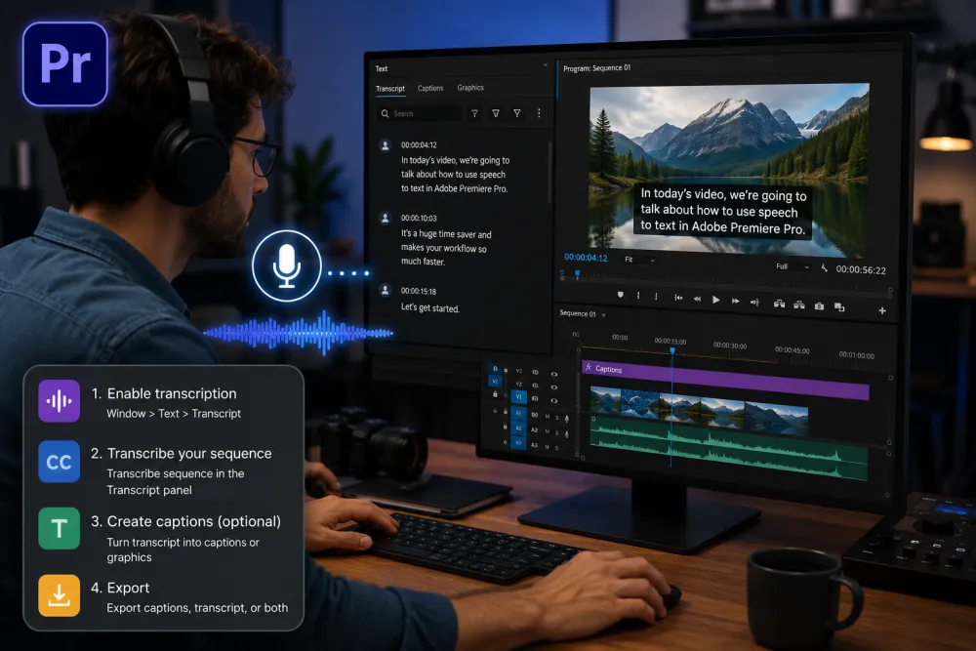Toggle the blue A2 track targeting button

518,428
